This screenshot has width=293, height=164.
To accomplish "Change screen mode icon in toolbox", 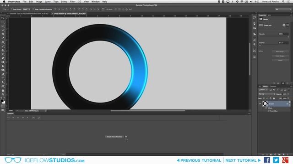I will 3,110.
